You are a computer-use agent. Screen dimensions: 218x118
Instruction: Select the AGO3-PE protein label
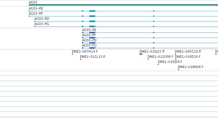point(89,30)
